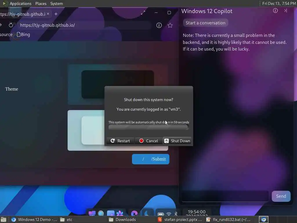Open the Places menu
The image size is (297, 223).
click(x=41, y=3)
